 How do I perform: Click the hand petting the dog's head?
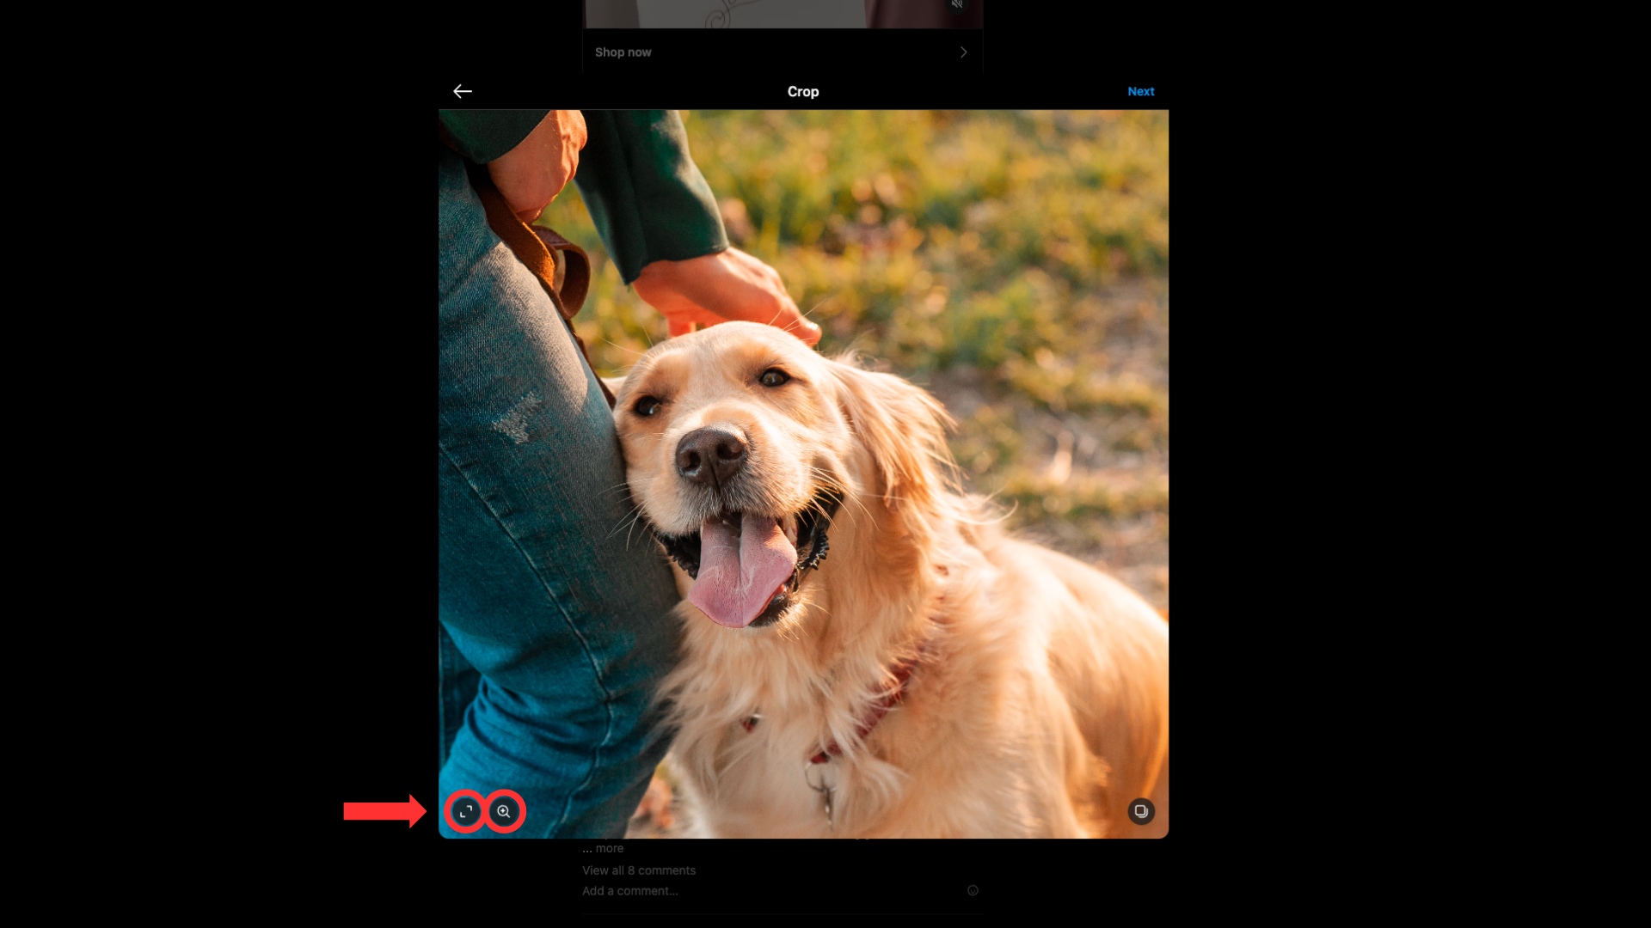(727, 292)
